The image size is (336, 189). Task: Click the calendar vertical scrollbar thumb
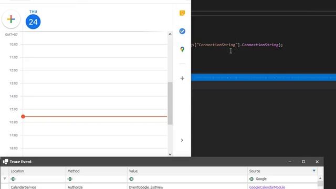(x=170, y=103)
